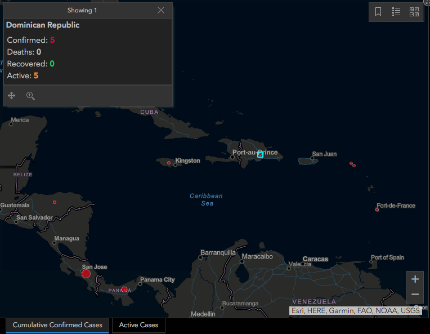Open the Bookmarks panel icon

(x=378, y=12)
